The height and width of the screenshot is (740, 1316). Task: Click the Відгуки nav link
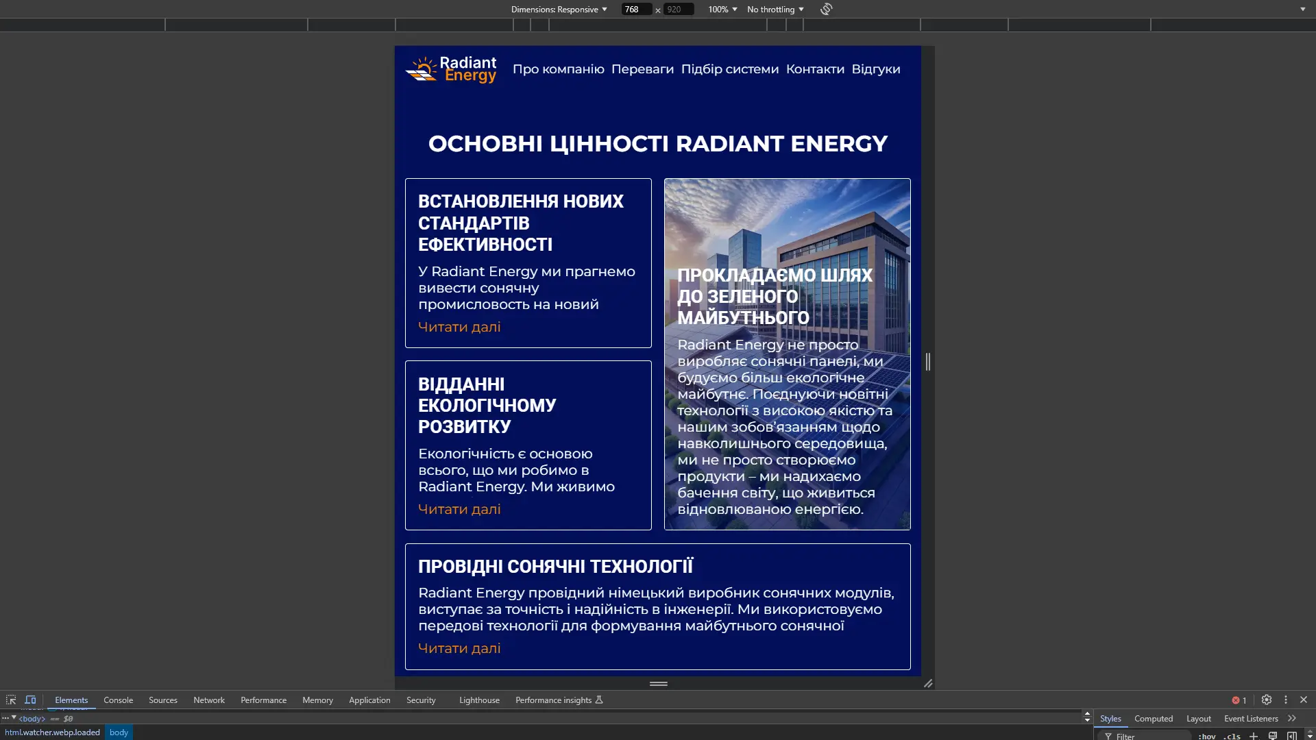tap(876, 69)
